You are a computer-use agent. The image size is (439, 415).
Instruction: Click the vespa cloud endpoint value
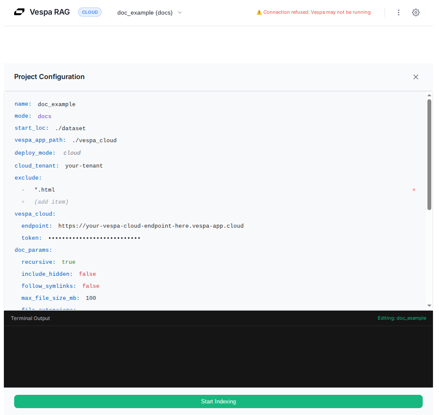pos(151,226)
